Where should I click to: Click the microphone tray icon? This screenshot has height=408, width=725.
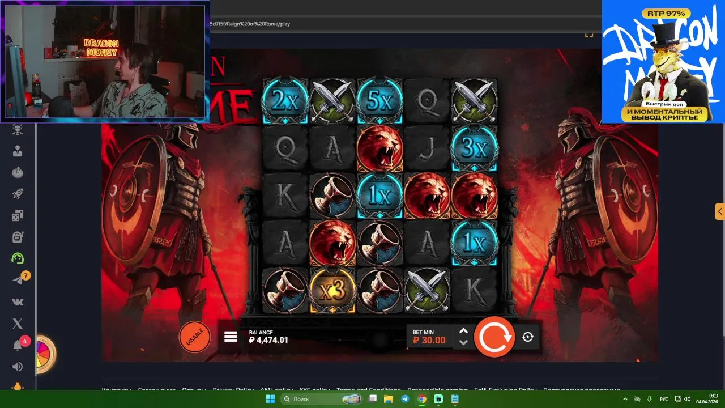[649, 399]
